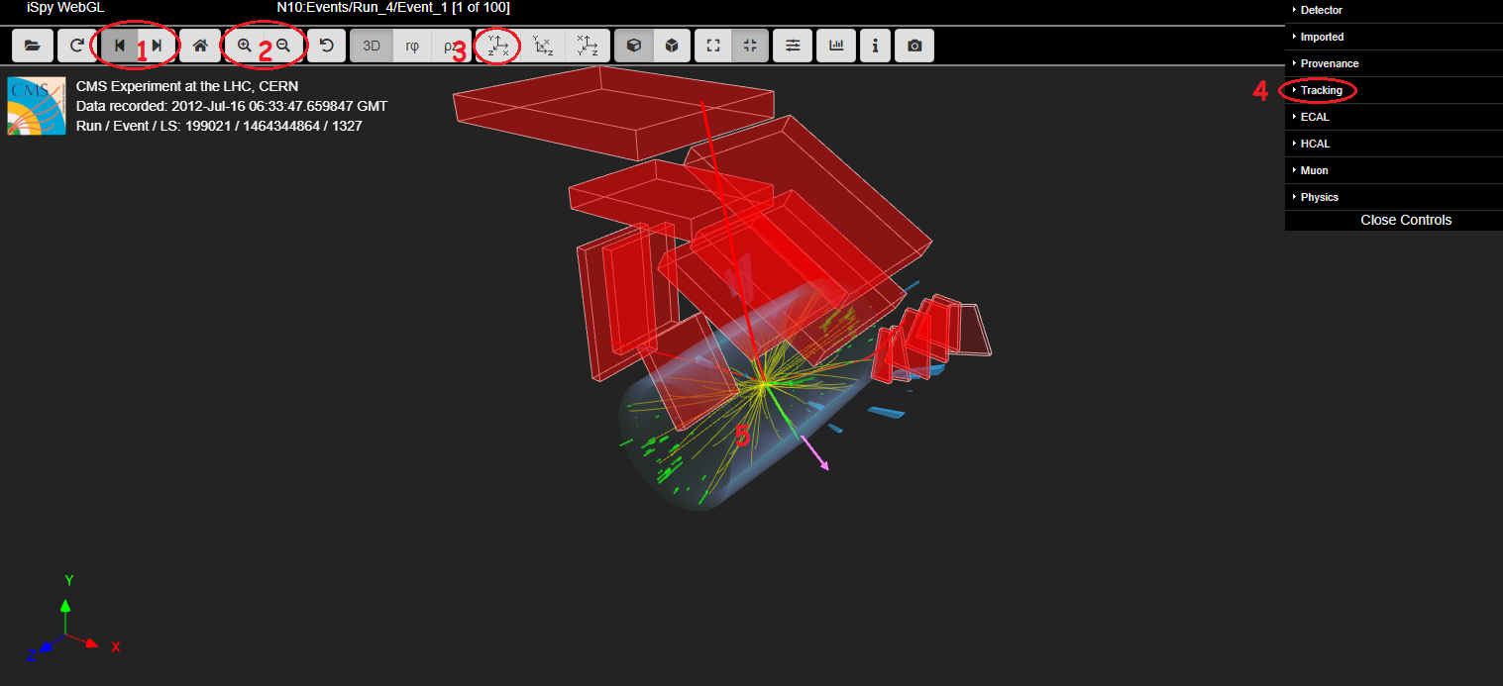Image resolution: width=1503 pixels, height=686 pixels.
Task: Click the Close Controls button
Action: click(1405, 220)
